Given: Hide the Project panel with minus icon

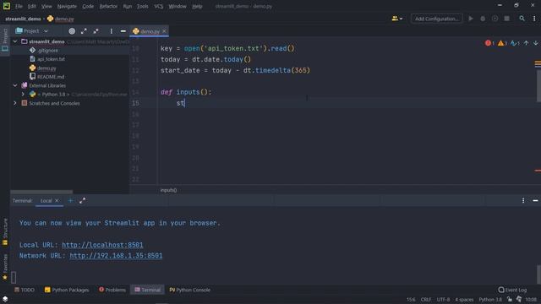Looking at the screenshot, I should click(123, 31).
